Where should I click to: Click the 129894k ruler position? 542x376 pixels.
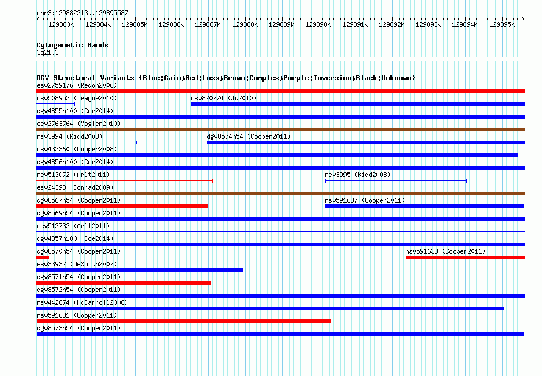[465, 24]
